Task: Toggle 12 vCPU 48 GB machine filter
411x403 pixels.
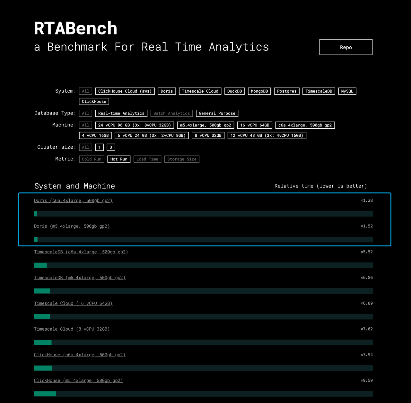Action: pyautogui.click(x=267, y=135)
